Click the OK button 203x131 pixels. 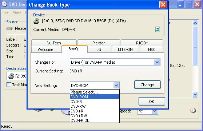[152, 102]
